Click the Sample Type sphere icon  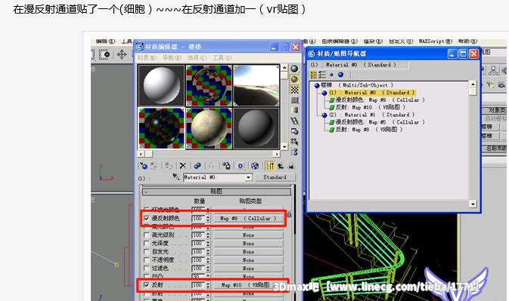pos(294,69)
